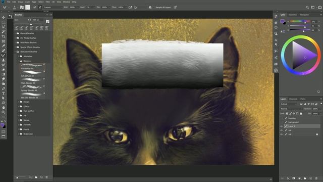Screen dimensions: 323x182
Task: Open the Edit Toolbar three-dots icon
Action: click(4, 117)
